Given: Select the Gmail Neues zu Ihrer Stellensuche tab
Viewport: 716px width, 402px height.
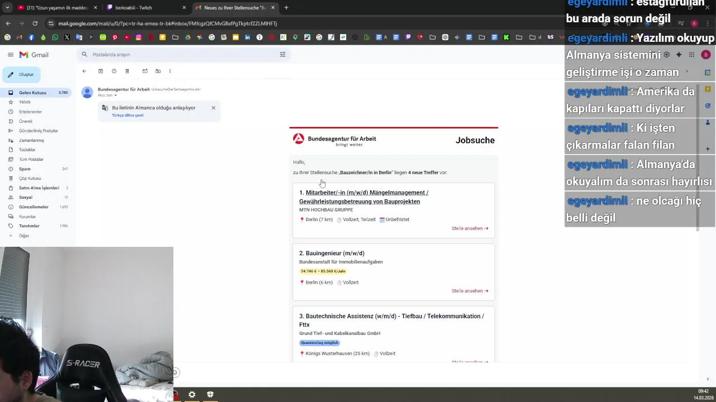Looking at the screenshot, I should tap(235, 8).
